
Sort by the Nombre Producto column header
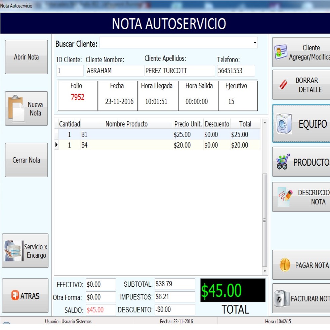click(x=126, y=124)
